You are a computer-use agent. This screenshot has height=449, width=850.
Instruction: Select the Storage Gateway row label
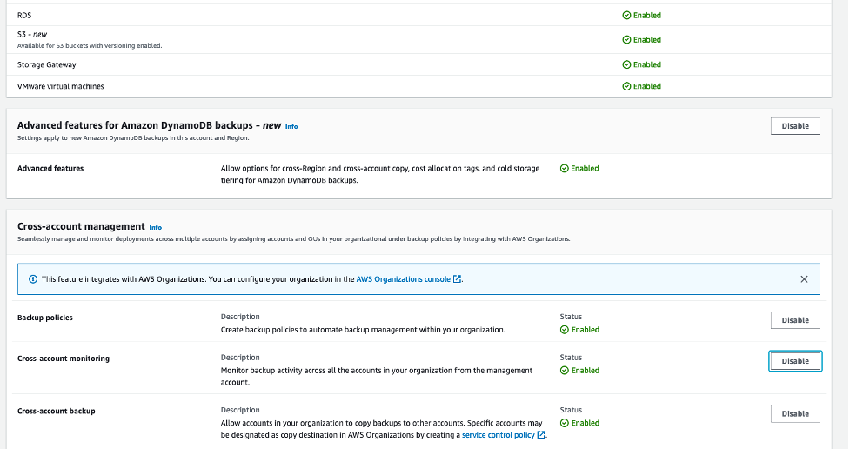point(47,64)
